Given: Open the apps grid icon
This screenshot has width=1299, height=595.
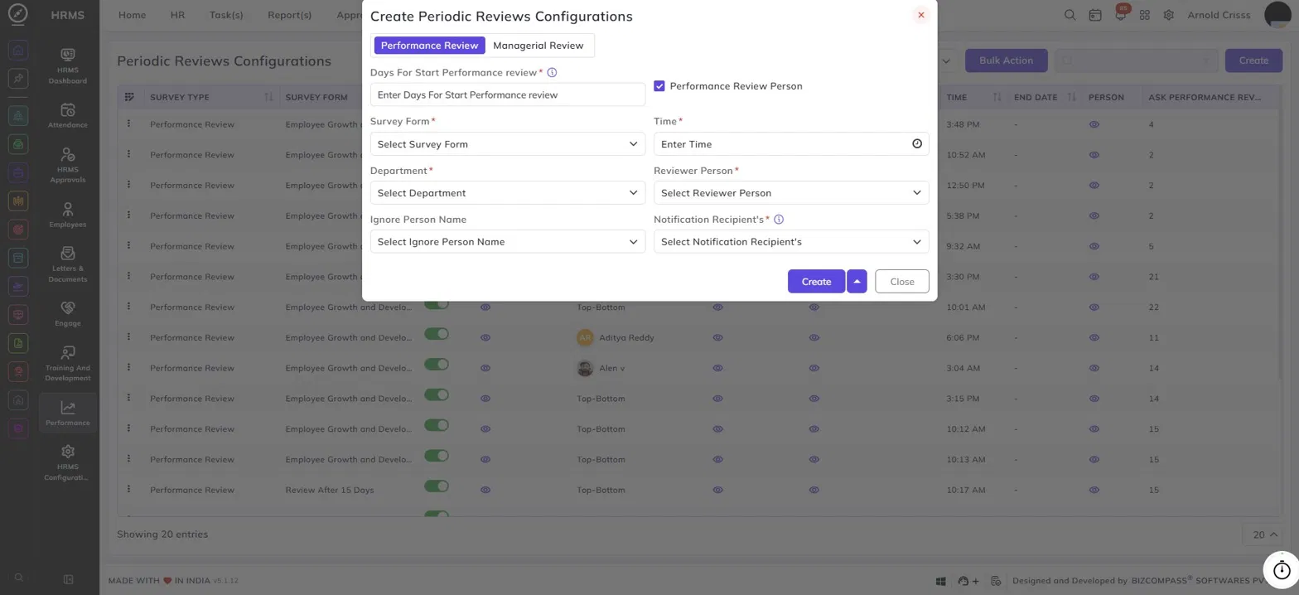Looking at the screenshot, I should 1145,15.
